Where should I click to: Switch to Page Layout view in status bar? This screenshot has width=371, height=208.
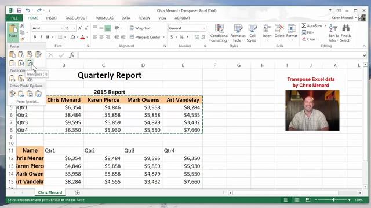pyautogui.click(x=297, y=200)
